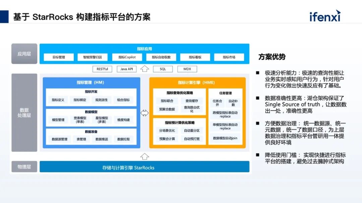Click the SQL interface box
This screenshot has width=362, height=203.
[163, 69]
